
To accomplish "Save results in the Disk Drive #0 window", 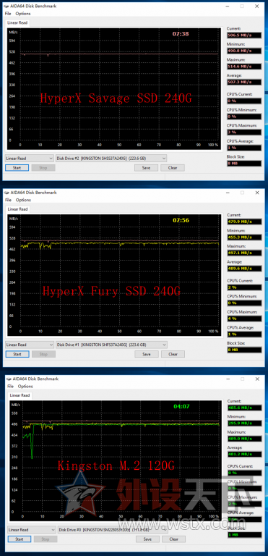I will (147, 539).
